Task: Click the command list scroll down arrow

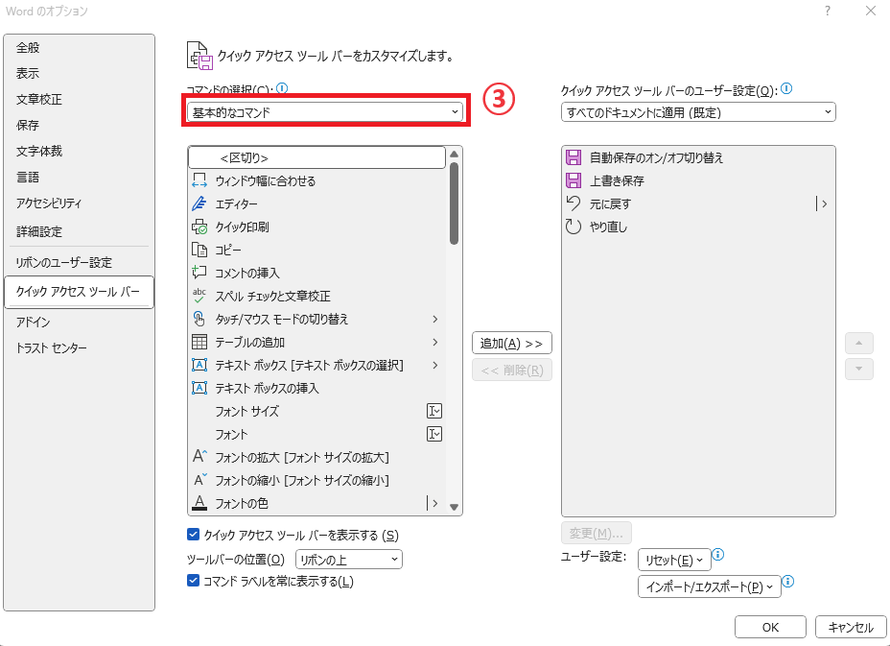Action: [x=454, y=508]
